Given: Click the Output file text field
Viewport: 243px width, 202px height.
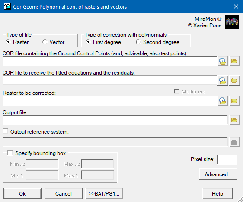Looking at the screenshot, I should [115, 120].
